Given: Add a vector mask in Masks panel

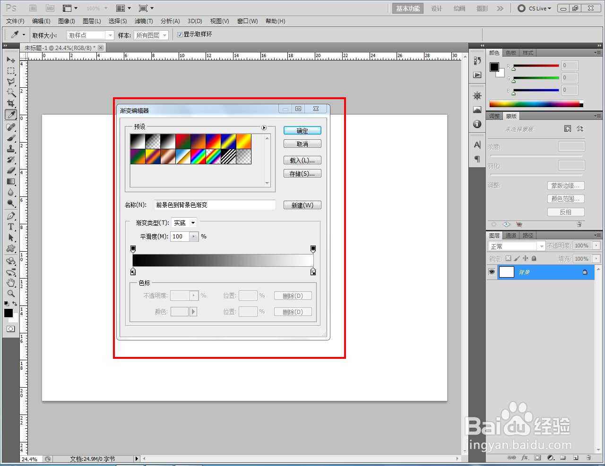Looking at the screenshot, I should (x=580, y=129).
